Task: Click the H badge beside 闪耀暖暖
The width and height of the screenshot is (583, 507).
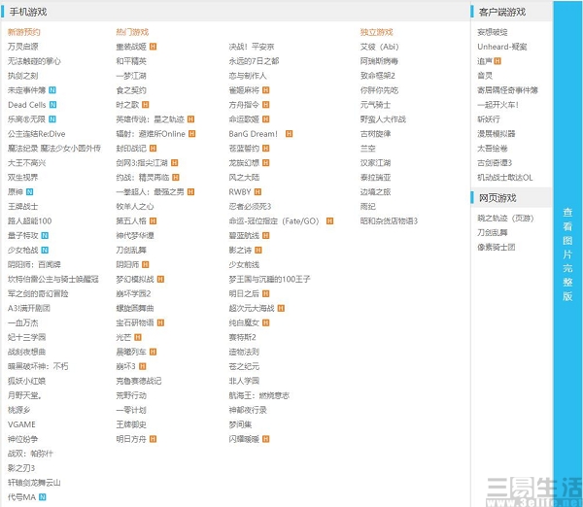Action: 266,439
